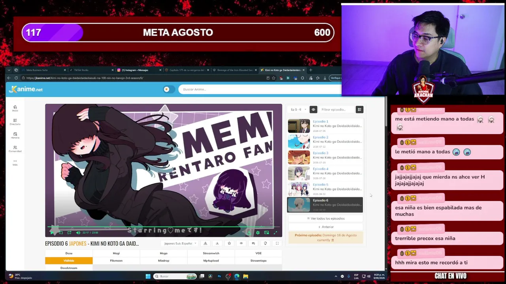The width and height of the screenshot is (506, 284).
Task: Select the Magi server tab
Action: coord(116,253)
